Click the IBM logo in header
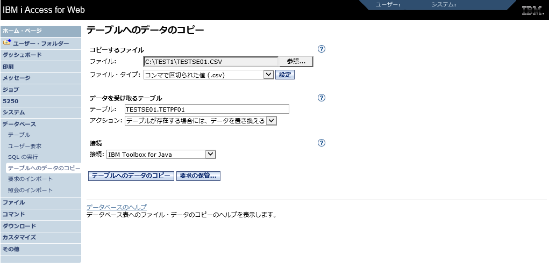This screenshot has height=263, width=549. coord(532,11)
